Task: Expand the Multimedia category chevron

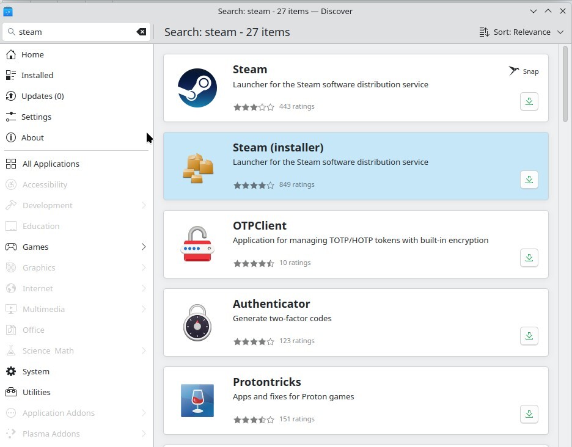Action: point(144,309)
